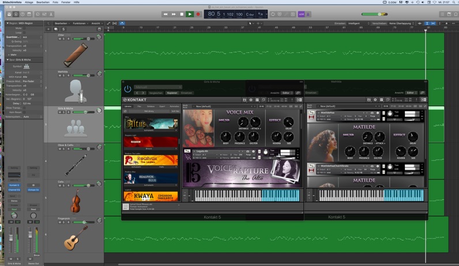Click Einsetzen in Girls & Micha plugin
Screen dimensions: 459x266
(x=186, y=93)
